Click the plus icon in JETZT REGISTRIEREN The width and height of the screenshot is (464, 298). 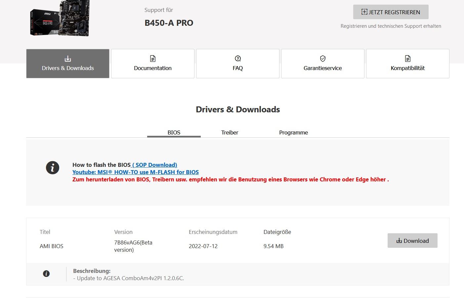(x=364, y=12)
